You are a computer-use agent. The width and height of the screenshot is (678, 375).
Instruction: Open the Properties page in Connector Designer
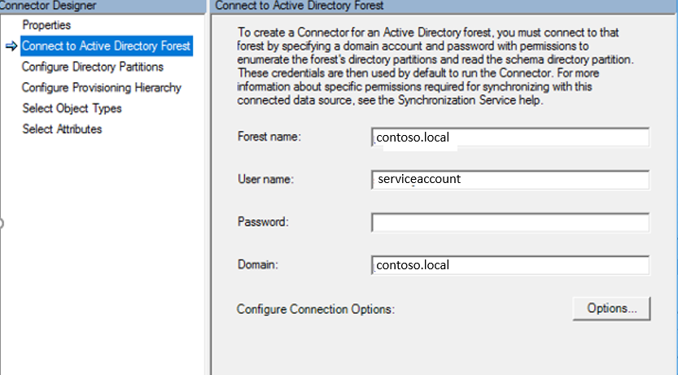click(x=46, y=25)
